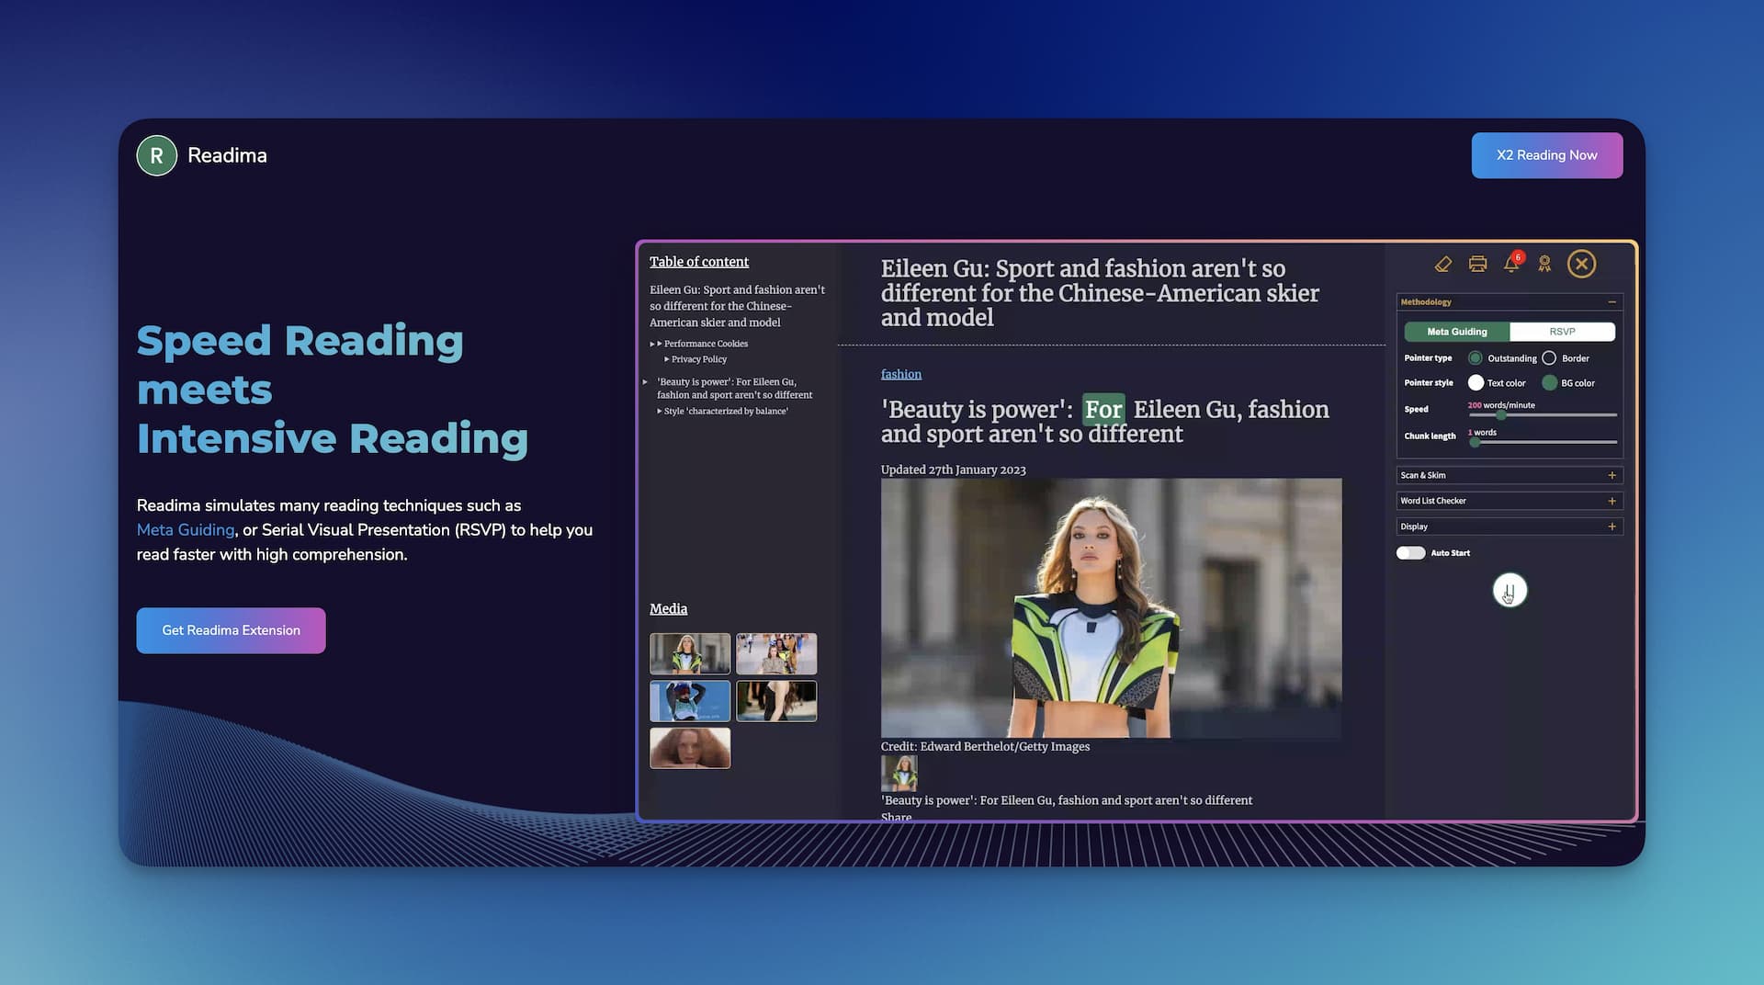The image size is (1764, 985).
Task: Open the red-haired woman media thumbnail
Action: point(690,748)
